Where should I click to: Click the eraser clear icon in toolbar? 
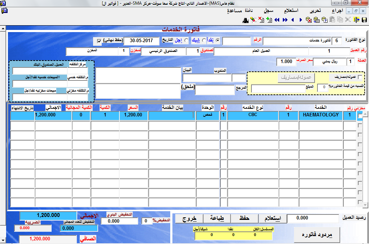pyautogui.click(x=253, y=20)
